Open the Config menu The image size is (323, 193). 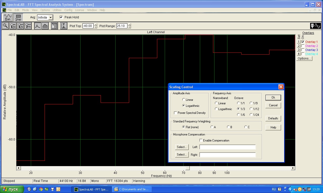click(x=68, y=10)
